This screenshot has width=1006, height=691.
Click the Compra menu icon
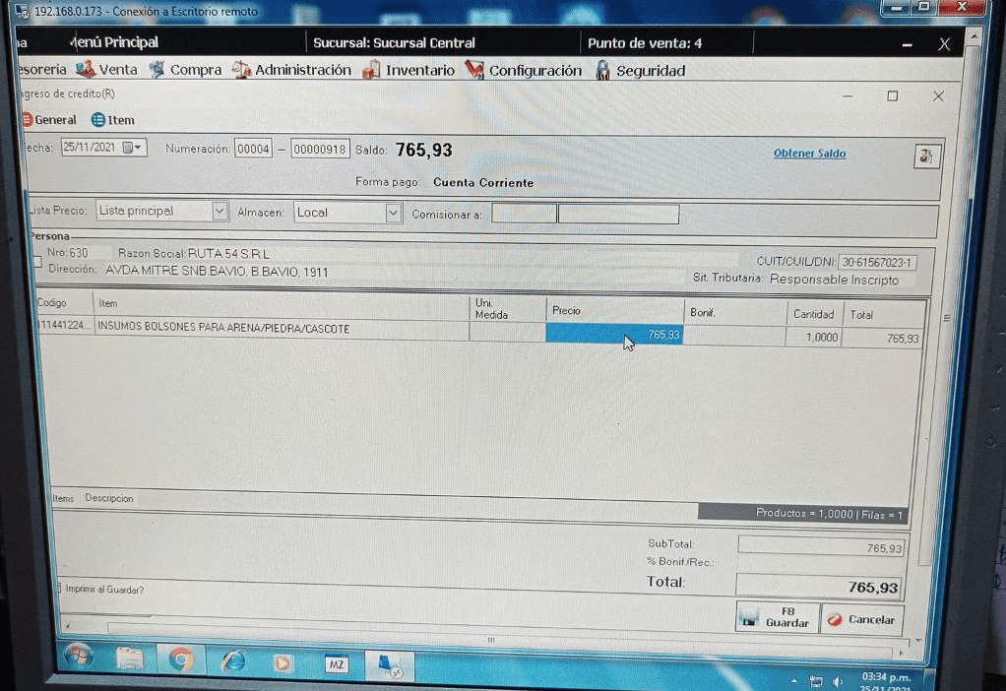(x=157, y=70)
